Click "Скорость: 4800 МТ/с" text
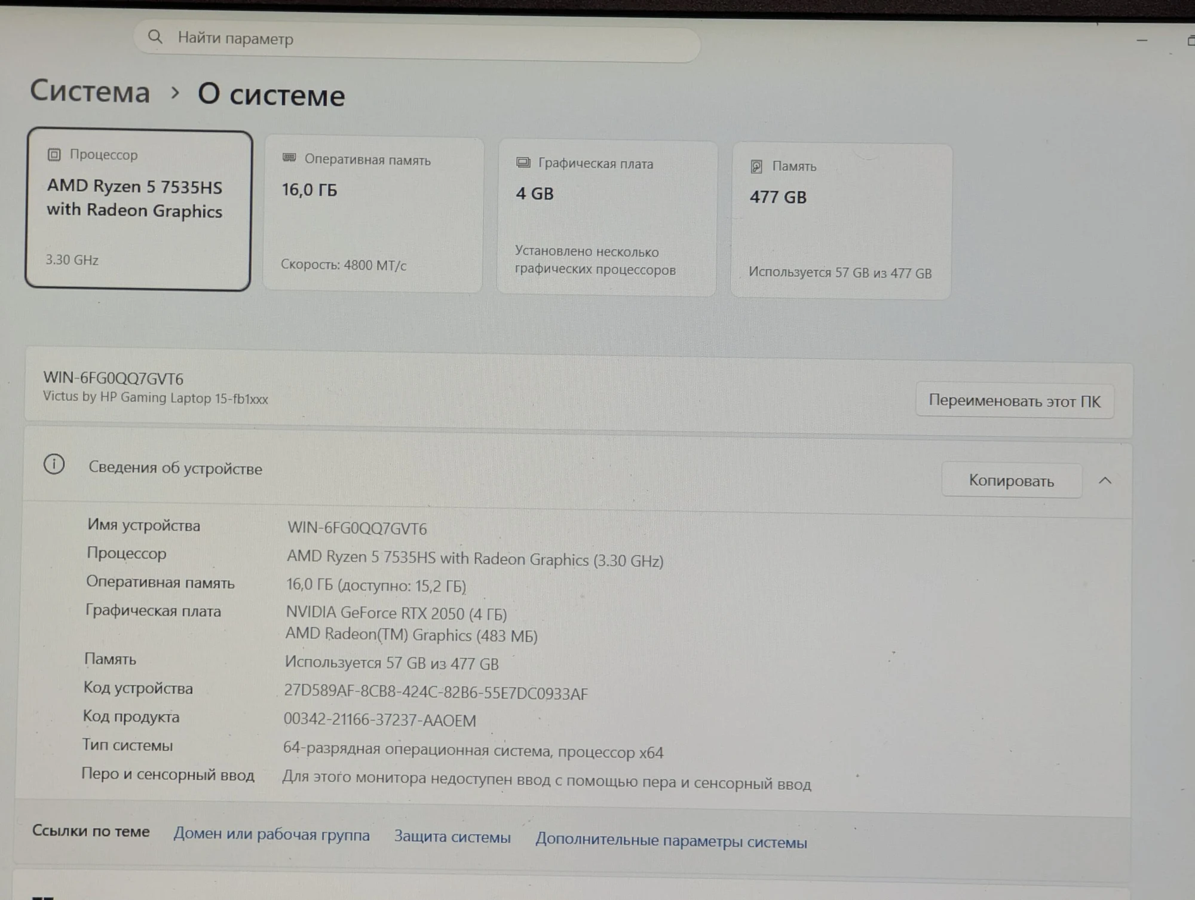Screen dimensions: 1195x900 (344, 265)
